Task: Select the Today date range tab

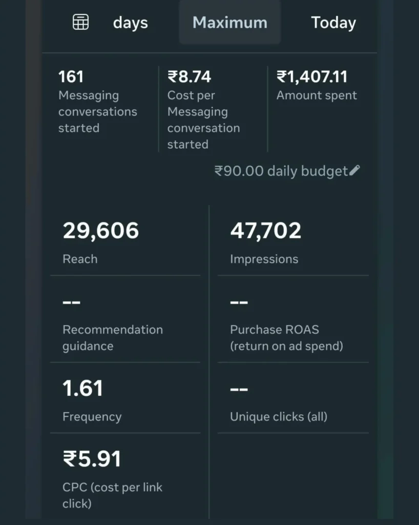Action: point(333,23)
